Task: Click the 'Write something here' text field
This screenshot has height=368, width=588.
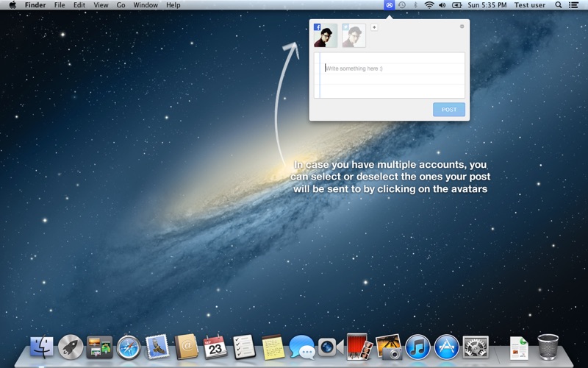Action: 390,75
